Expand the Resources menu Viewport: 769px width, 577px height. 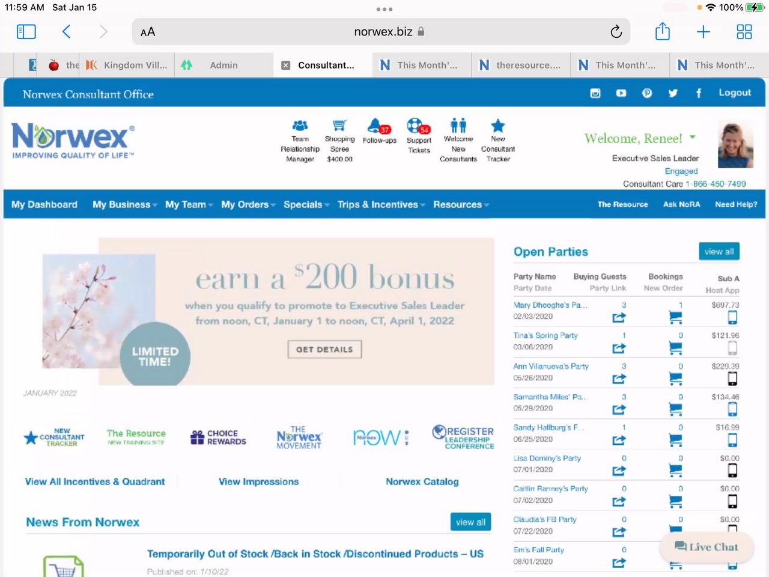tap(461, 204)
